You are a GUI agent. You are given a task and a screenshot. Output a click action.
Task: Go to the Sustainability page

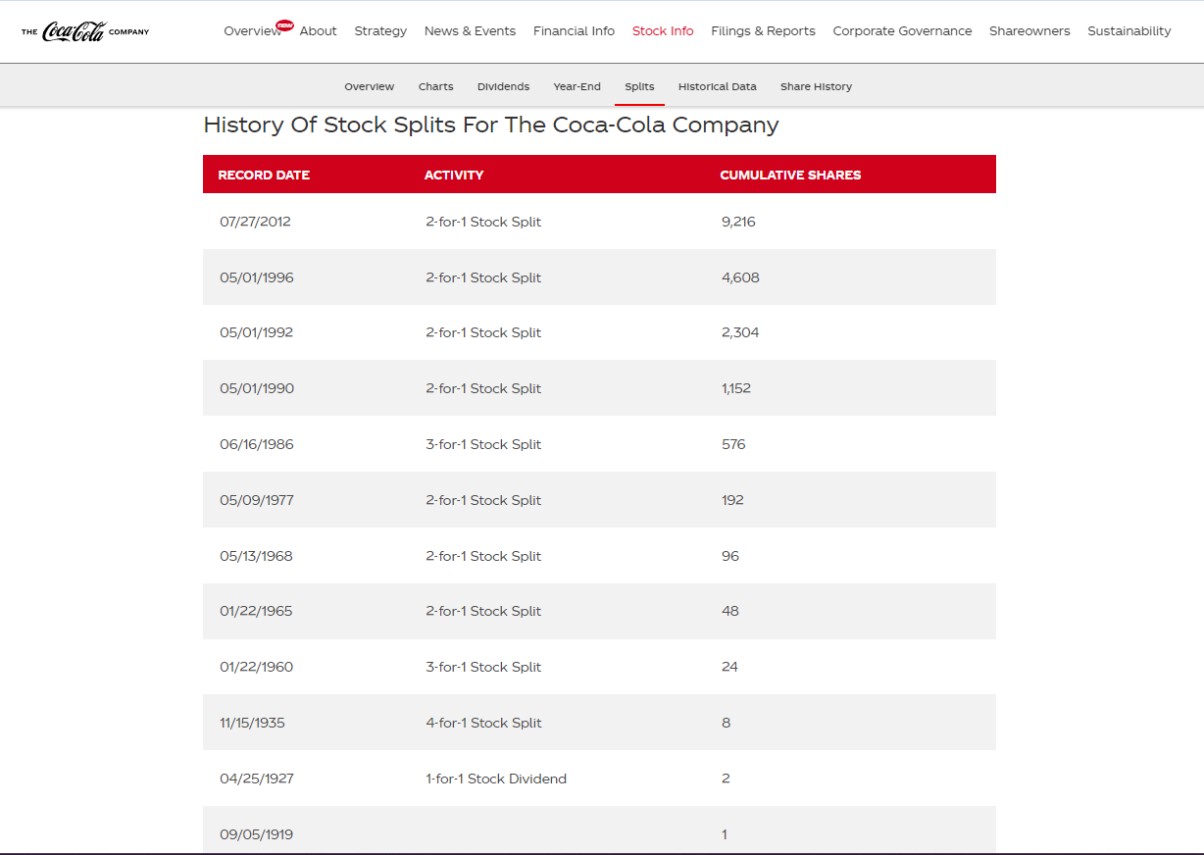coord(1129,31)
